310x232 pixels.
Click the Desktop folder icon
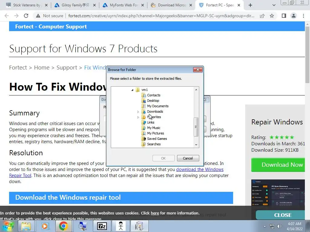coord(144,101)
